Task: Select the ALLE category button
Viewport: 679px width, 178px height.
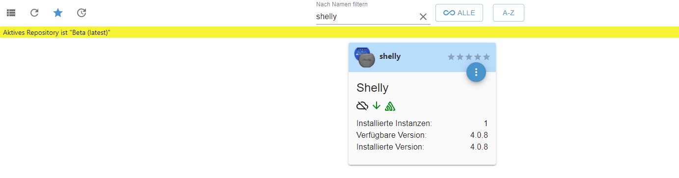Action: click(x=459, y=13)
